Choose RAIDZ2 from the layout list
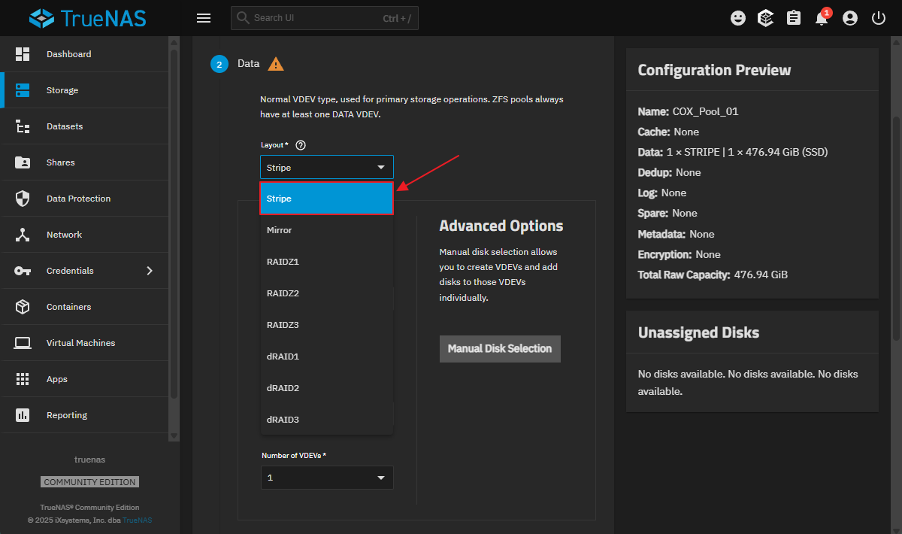This screenshot has height=534, width=902. coord(327,293)
